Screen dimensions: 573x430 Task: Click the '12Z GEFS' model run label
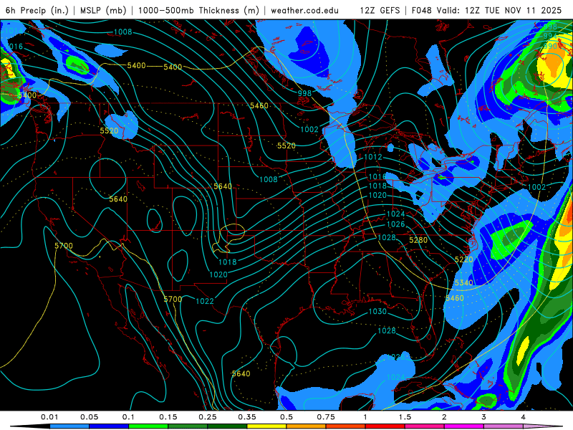[x=380, y=10]
